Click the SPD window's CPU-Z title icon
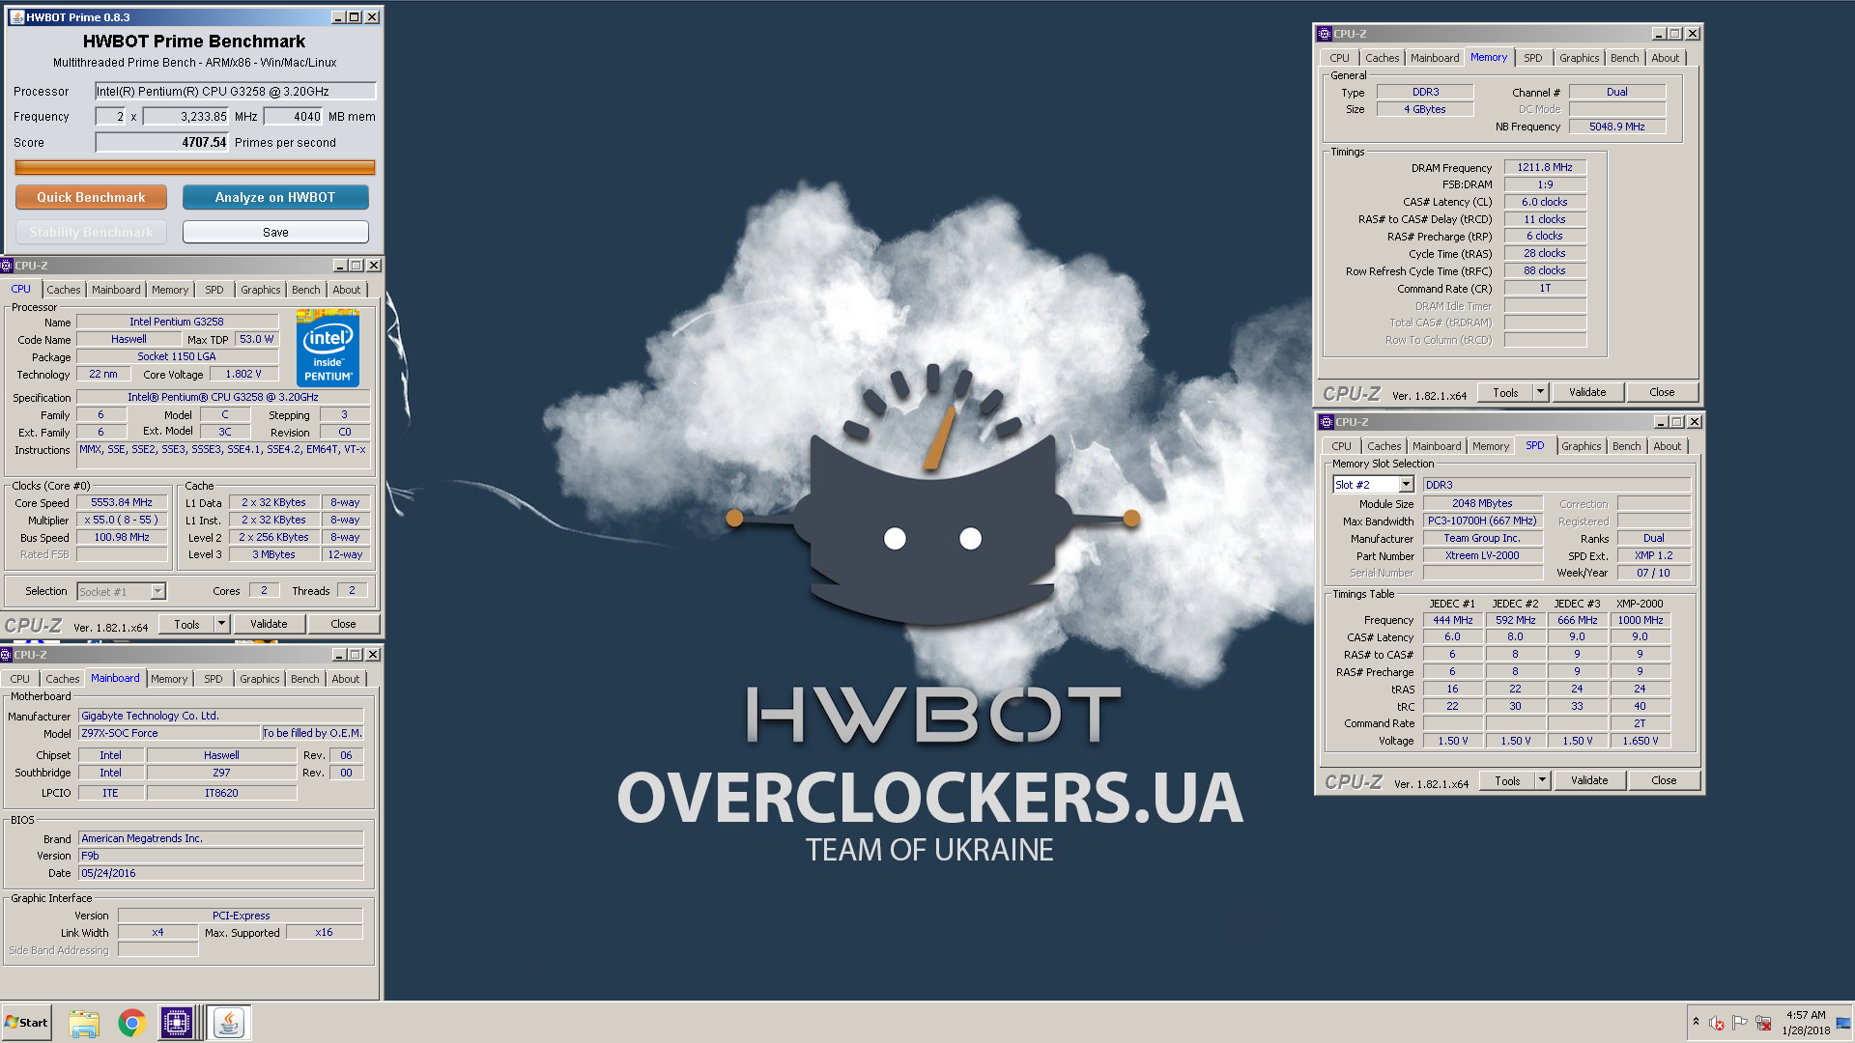The image size is (1855, 1043). tap(1327, 422)
